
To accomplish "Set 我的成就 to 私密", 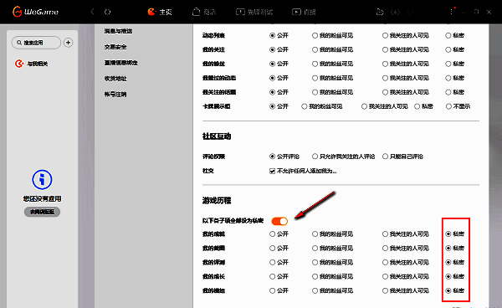I will click(448, 234).
